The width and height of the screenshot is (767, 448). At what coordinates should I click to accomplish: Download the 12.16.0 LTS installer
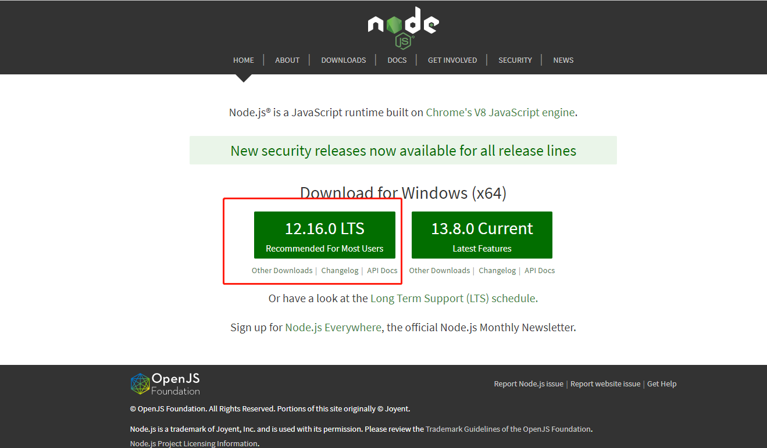coord(324,235)
